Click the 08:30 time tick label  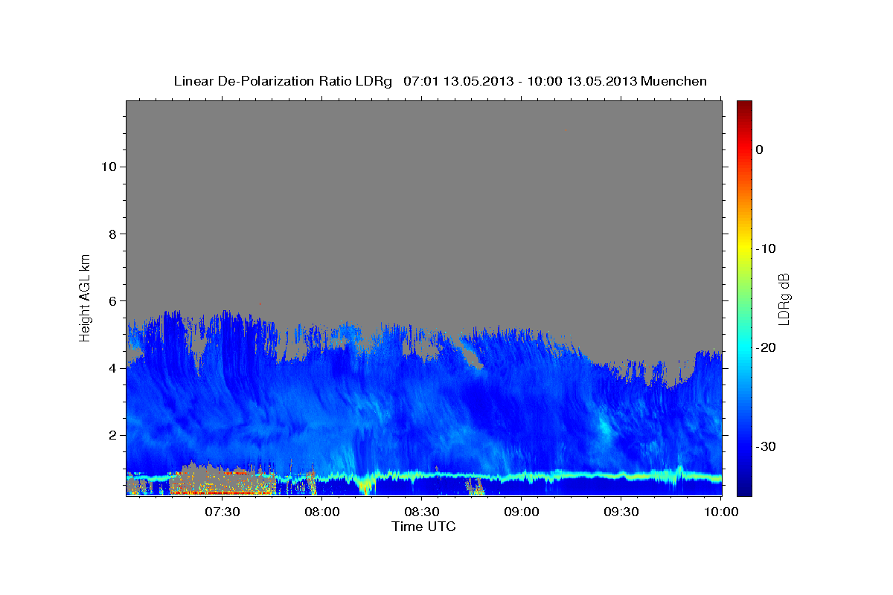421,512
